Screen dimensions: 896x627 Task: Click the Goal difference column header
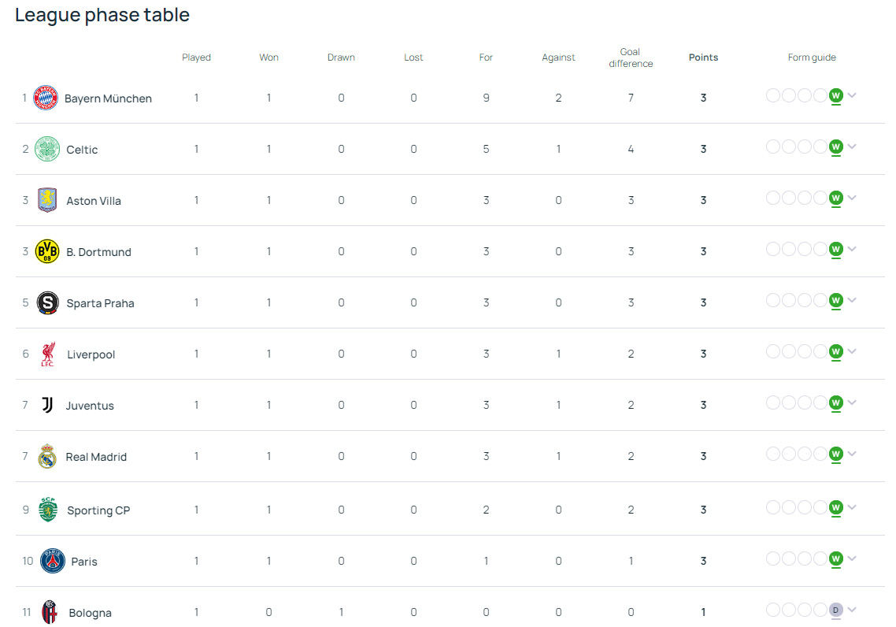(631, 58)
